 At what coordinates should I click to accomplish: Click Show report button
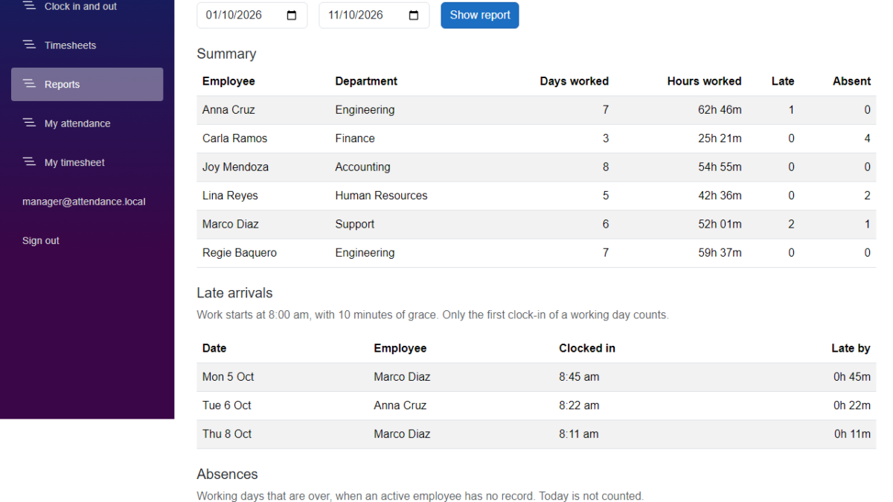coord(480,15)
